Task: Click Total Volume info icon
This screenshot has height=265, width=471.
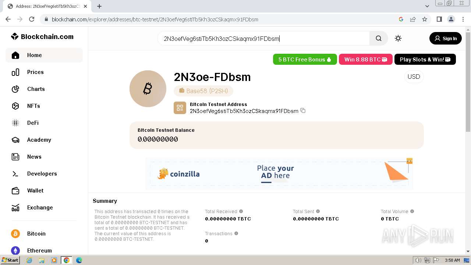Action: [x=412, y=211]
